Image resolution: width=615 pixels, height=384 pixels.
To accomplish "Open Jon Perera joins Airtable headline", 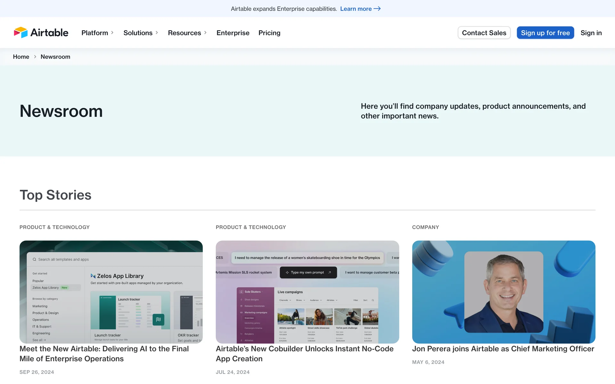I will tap(503, 349).
